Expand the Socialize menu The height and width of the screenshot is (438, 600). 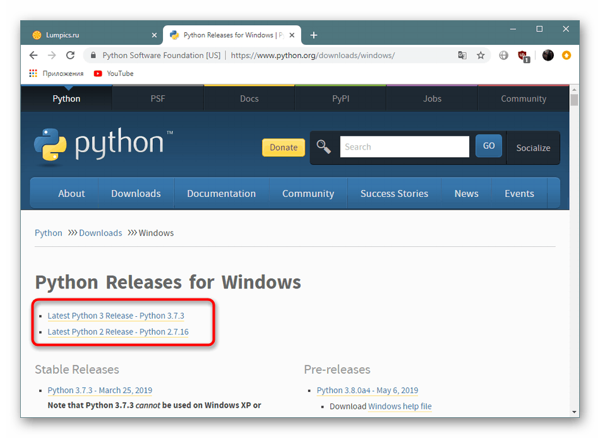click(533, 148)
